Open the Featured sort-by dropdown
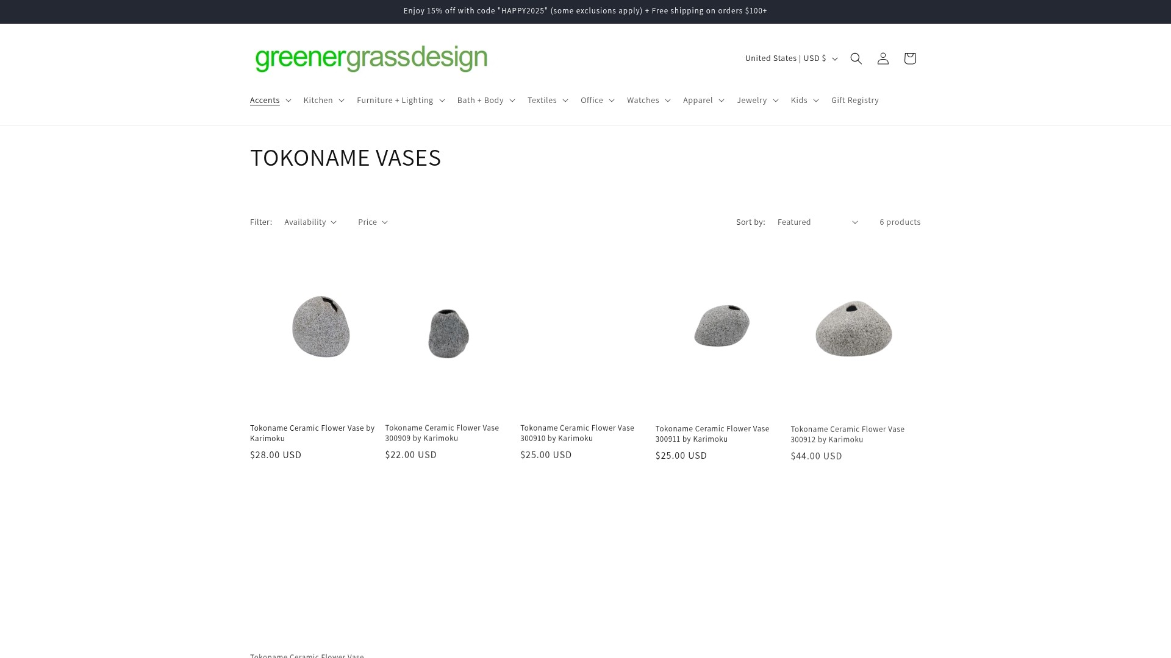This screenshot has height=658, width=1171. point(817,222)
